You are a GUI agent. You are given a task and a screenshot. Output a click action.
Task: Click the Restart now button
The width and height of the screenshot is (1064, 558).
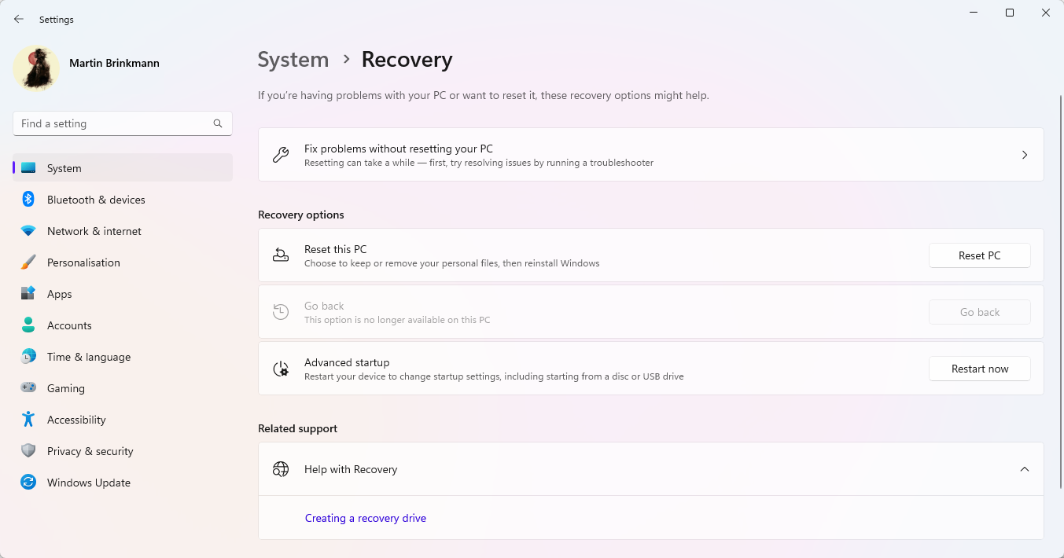[x=979, y=368]
